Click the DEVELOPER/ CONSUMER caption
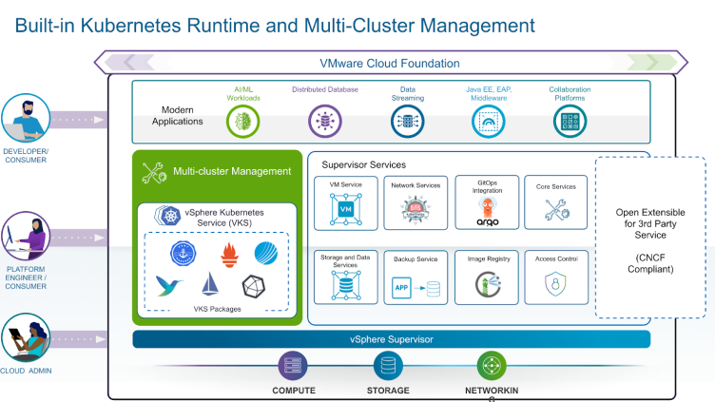This screenshot has height=402, width=715. pyautogui.click(x=26, y=156)
